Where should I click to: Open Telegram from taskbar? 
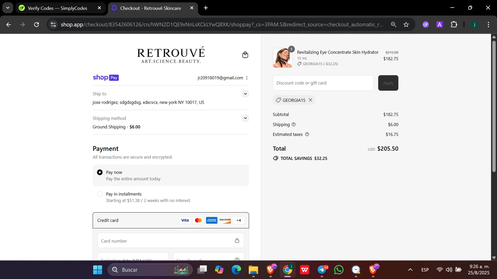322,270
